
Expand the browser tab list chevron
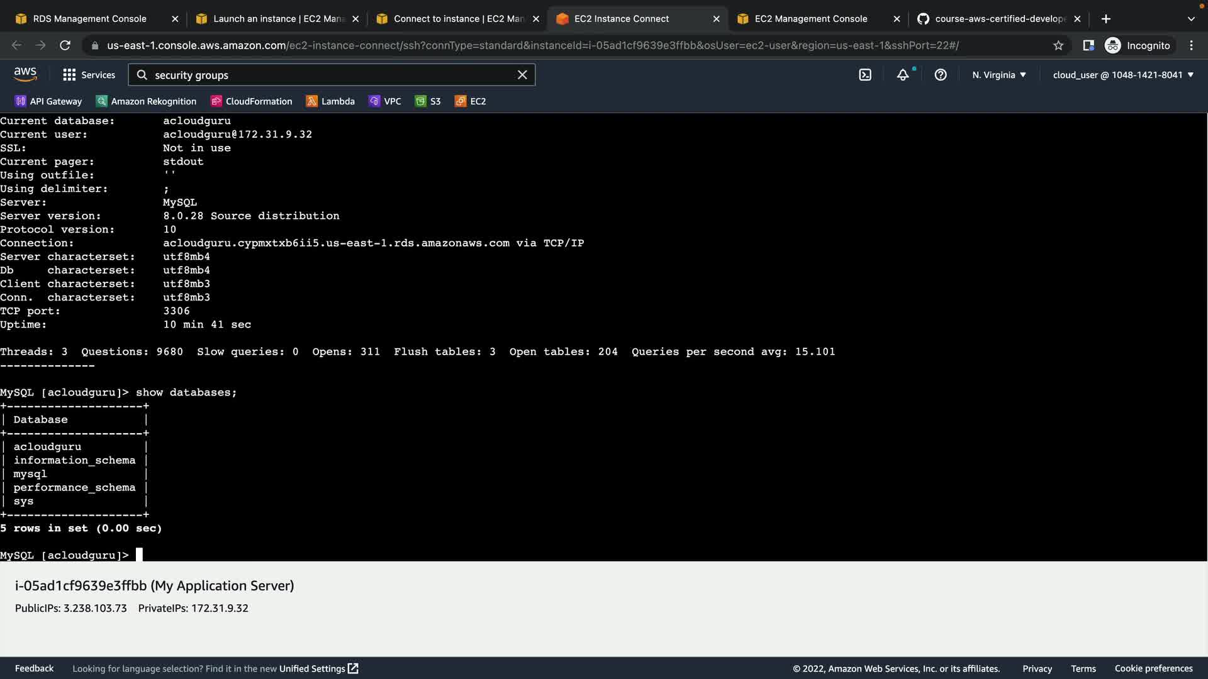(1191, 19)
